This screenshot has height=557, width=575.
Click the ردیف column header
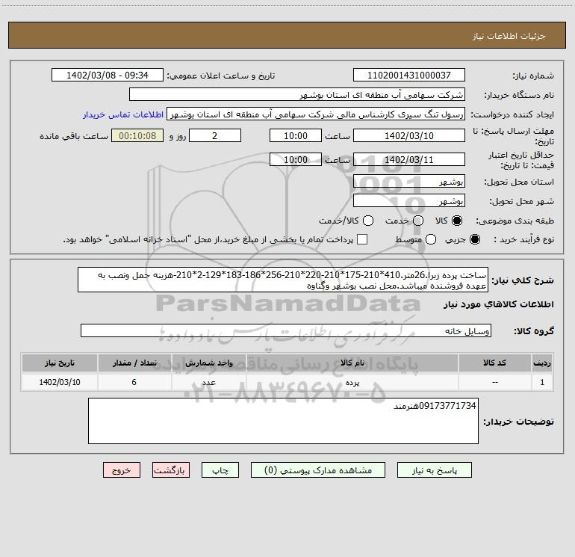pyautogui.click(x=542, y=363)
